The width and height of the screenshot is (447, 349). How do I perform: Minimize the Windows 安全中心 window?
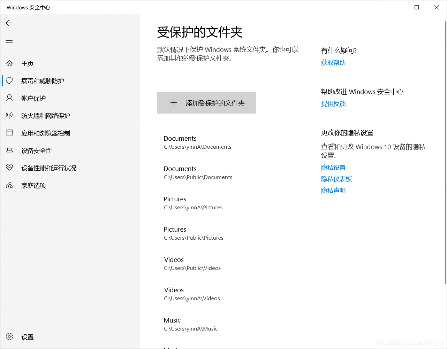pos(397,7)
